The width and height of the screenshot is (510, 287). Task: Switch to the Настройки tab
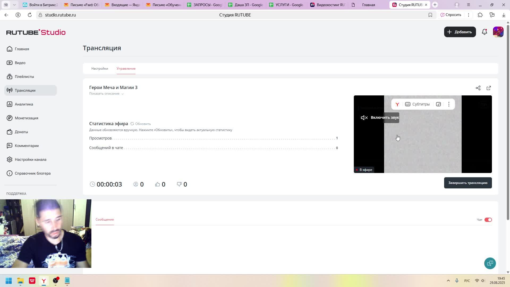[100, 69]
